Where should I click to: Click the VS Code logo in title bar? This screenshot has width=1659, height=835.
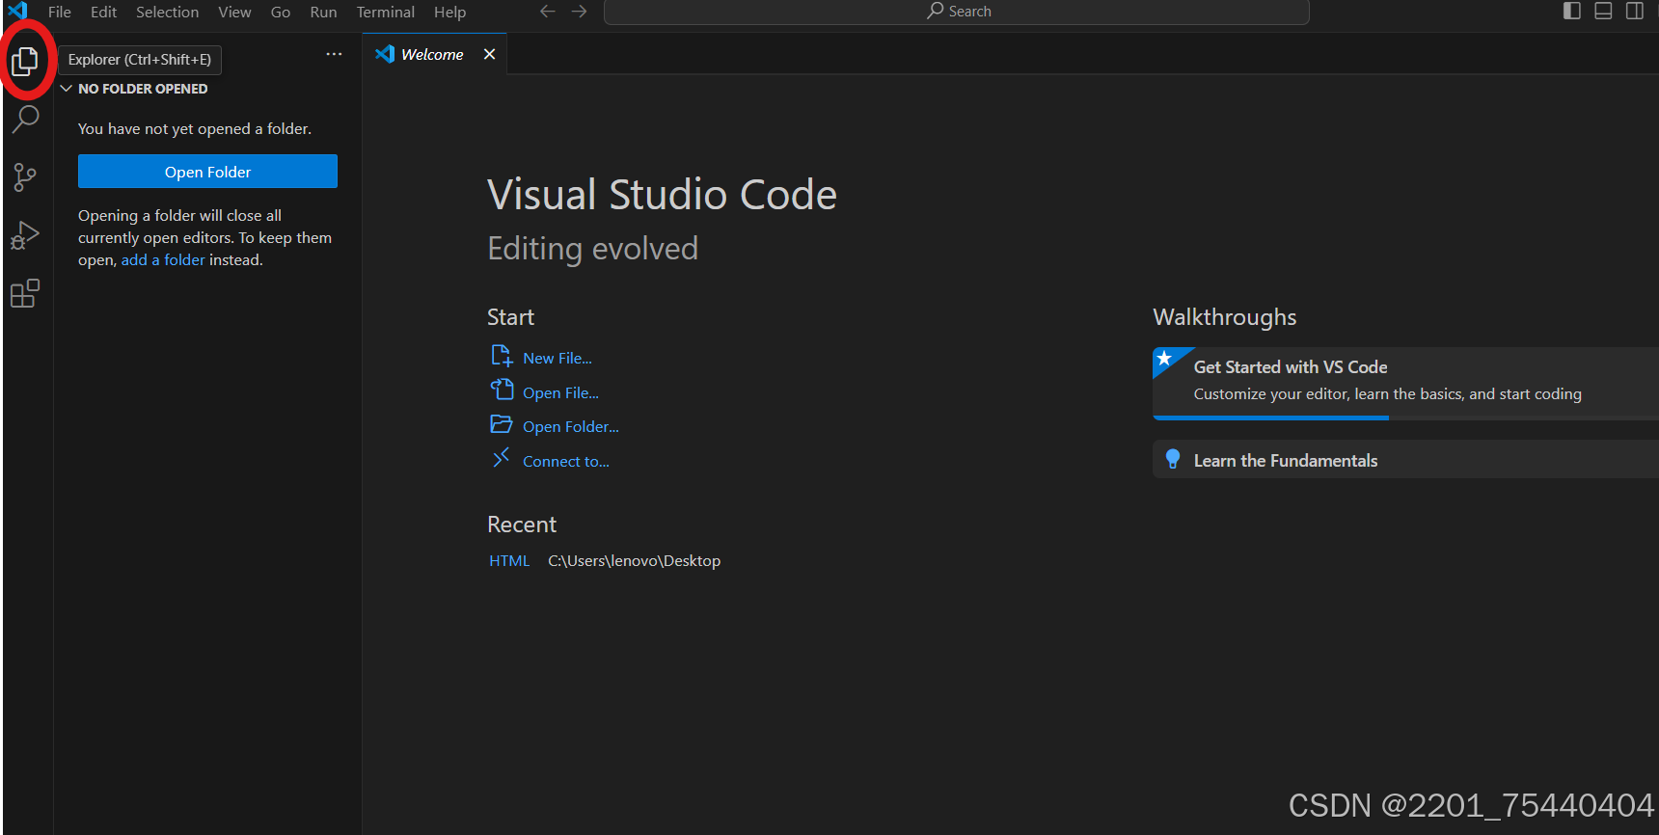tap(17, 11)
